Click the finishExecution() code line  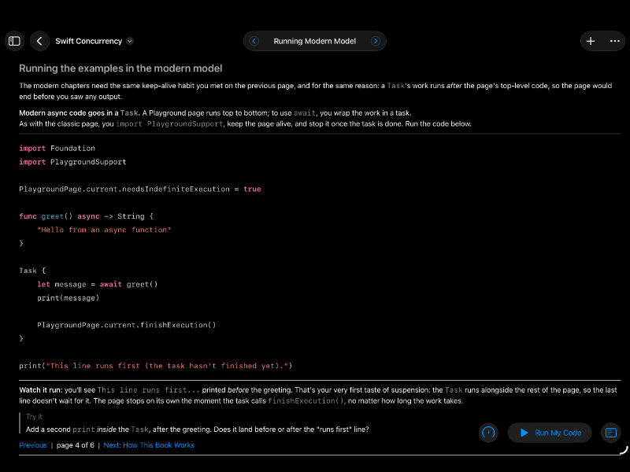tap(127, 325)
